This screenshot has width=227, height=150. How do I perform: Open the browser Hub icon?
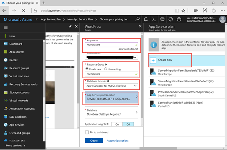(196, 11)
